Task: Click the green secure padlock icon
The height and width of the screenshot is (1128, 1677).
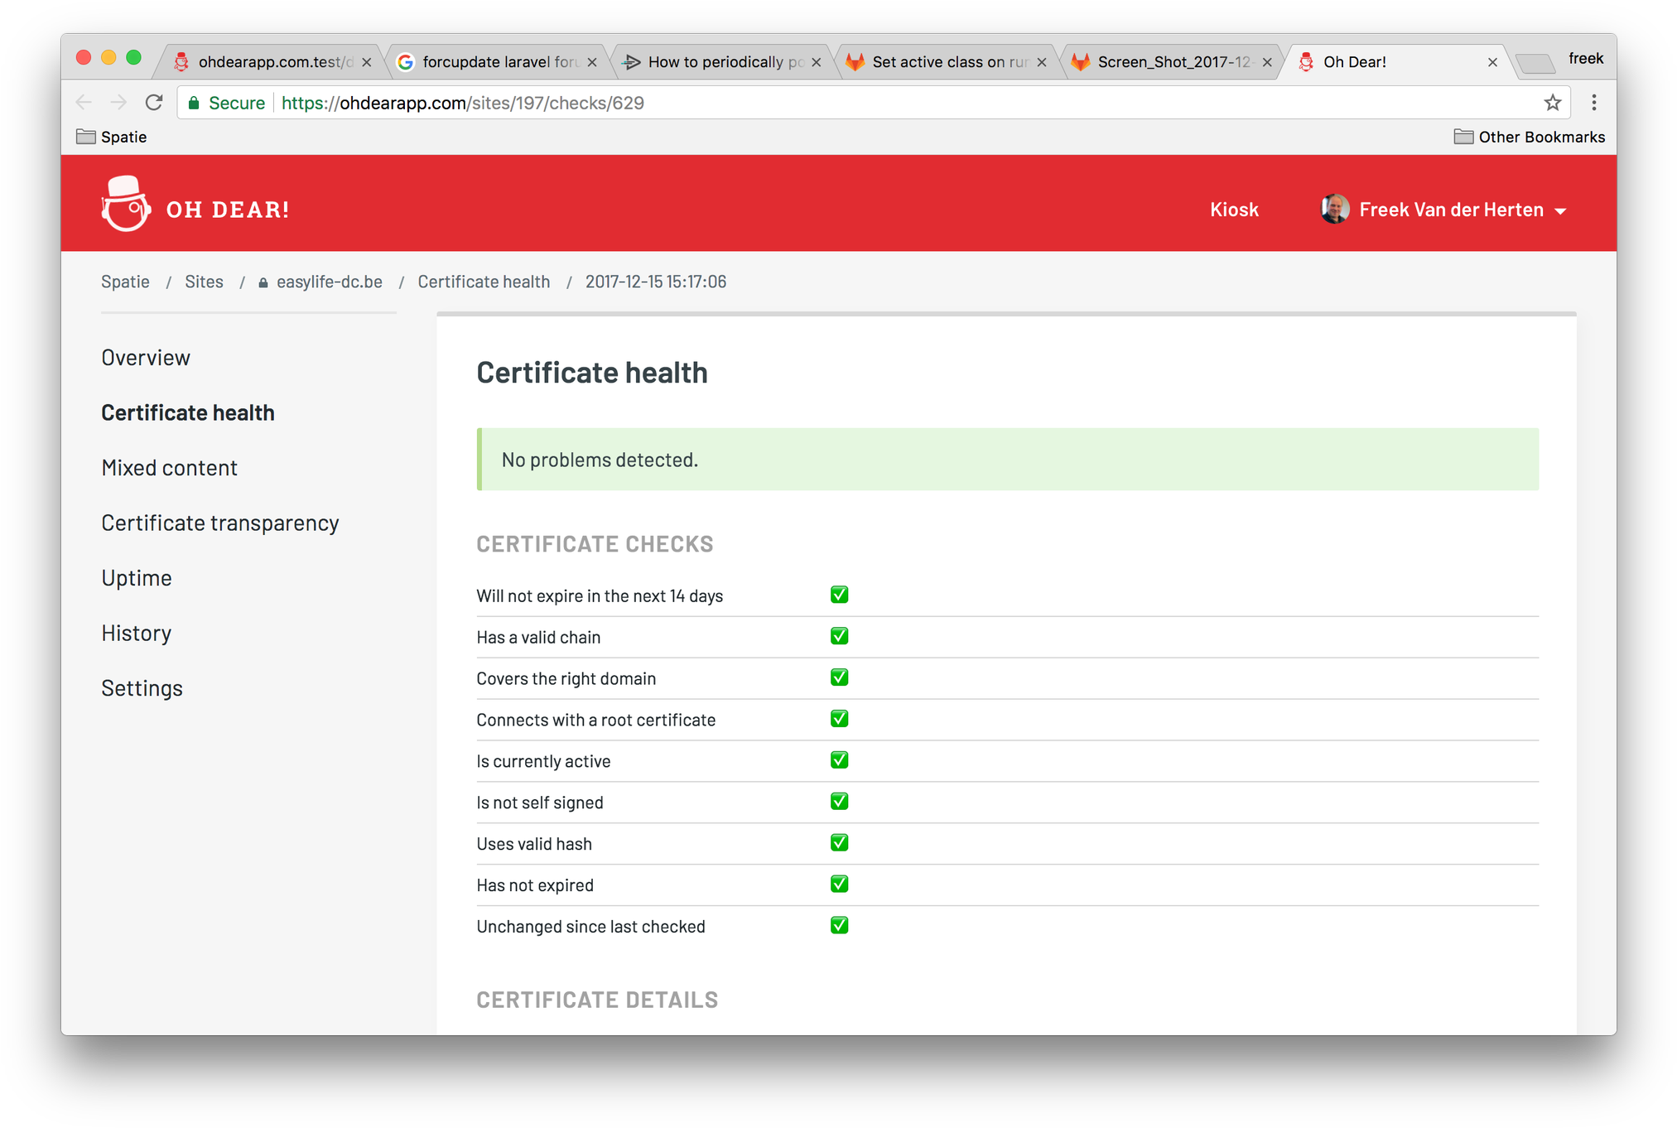Action: (194, 103)
